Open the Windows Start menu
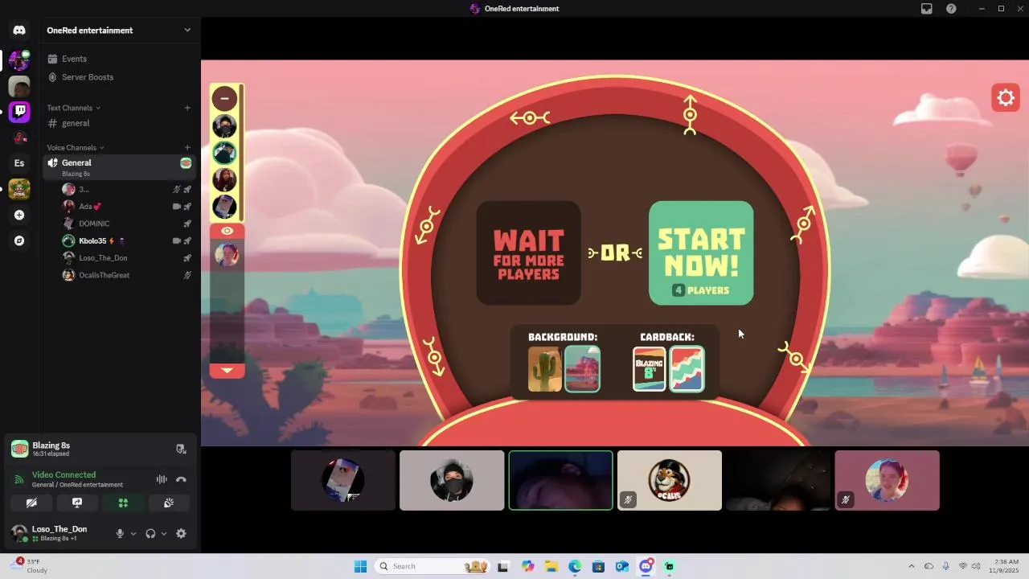Screen dimensions: 1029x579 (360, 566)
